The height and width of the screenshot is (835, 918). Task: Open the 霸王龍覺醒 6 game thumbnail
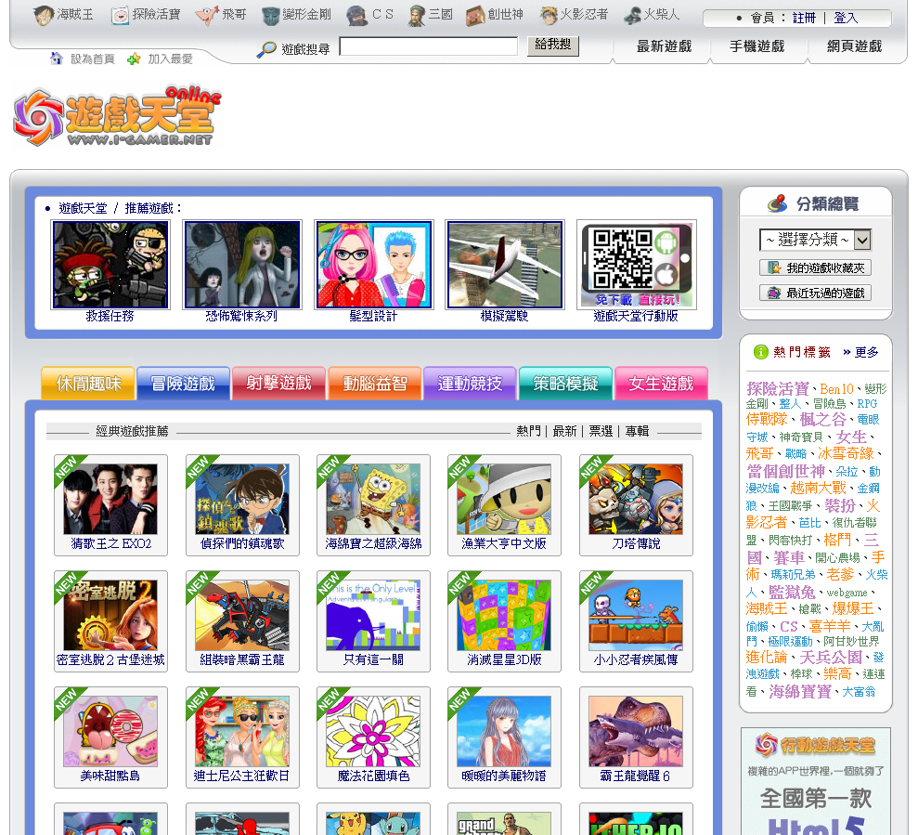(x=636, y=731)
